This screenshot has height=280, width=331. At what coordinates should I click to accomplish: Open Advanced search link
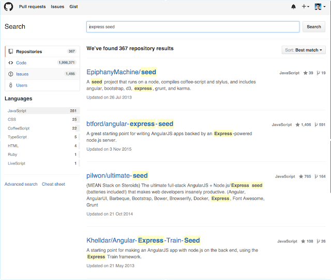pyautogui.click(x=21, y=184)
